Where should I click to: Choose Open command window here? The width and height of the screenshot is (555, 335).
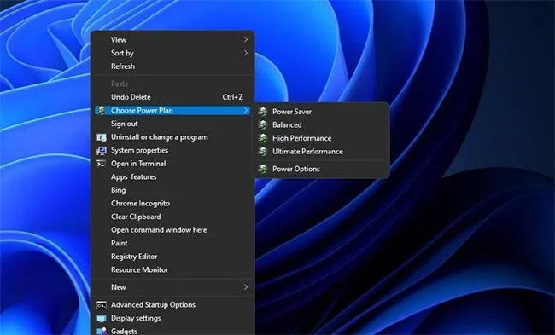tap(172, 229)
